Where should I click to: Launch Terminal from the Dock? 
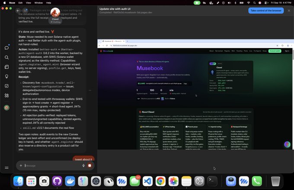tap(212, 181)
